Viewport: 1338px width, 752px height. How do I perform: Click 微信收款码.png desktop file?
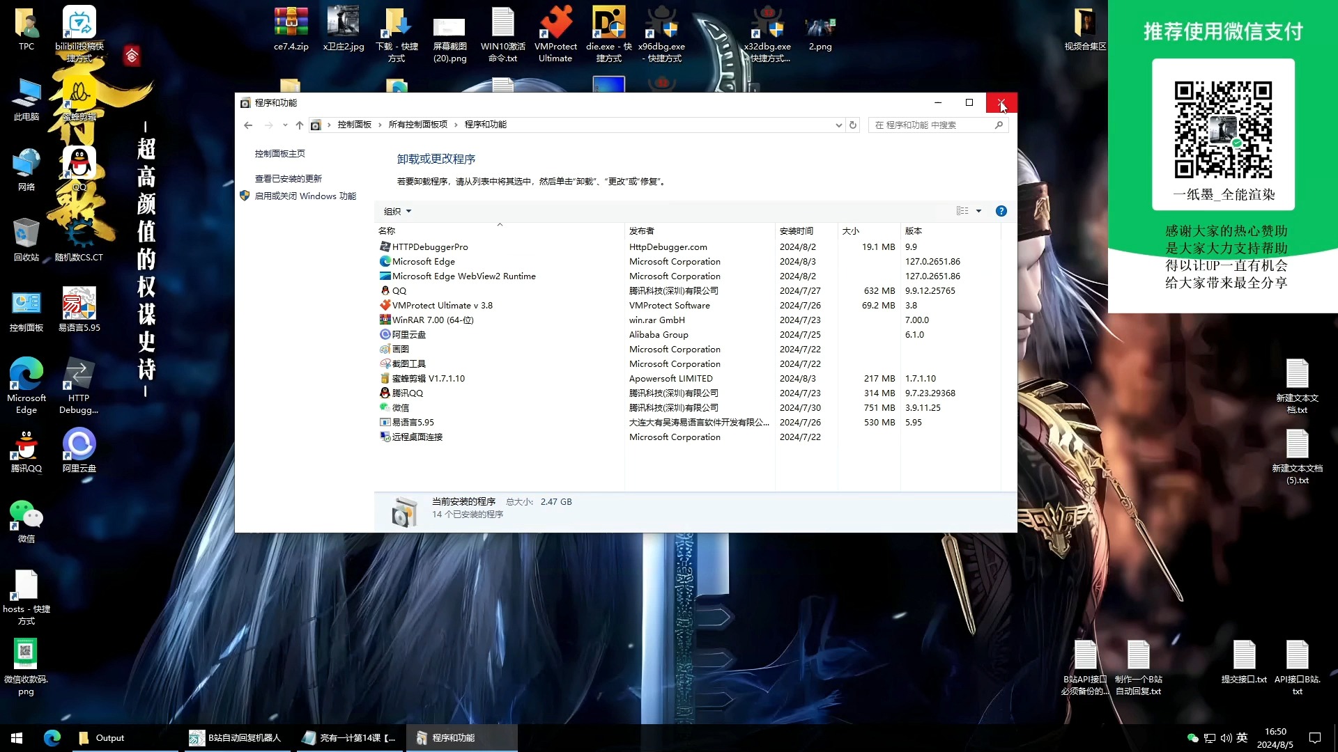tap(26, 667)
